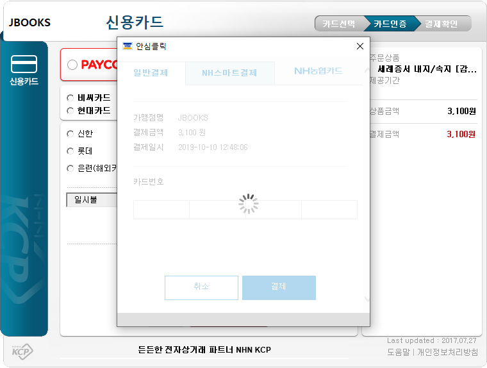Choose the 롯데 card option

pyautogui.click(x=70, y=151)
